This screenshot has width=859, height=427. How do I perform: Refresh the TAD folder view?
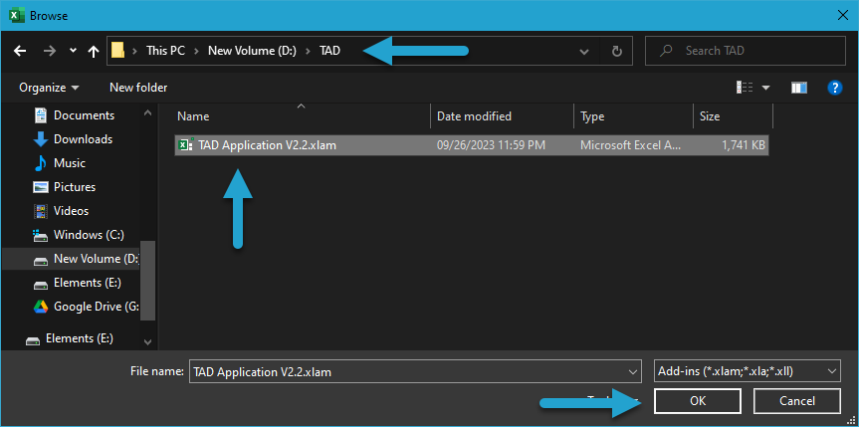tap(617, 51)
